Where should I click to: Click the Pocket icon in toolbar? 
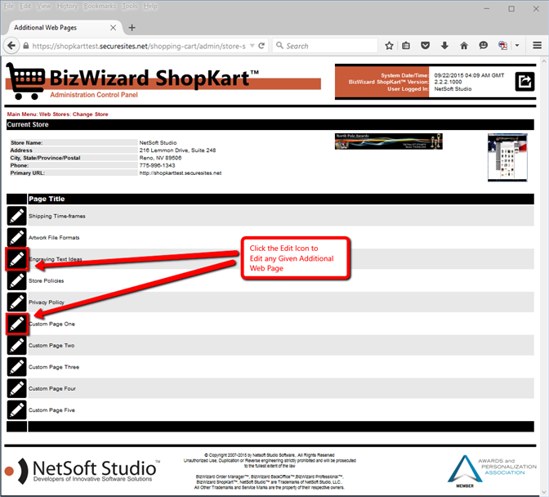point(425,46)
